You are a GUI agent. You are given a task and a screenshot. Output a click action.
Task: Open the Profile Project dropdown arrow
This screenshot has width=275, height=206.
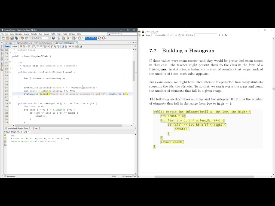click(82, 38)
